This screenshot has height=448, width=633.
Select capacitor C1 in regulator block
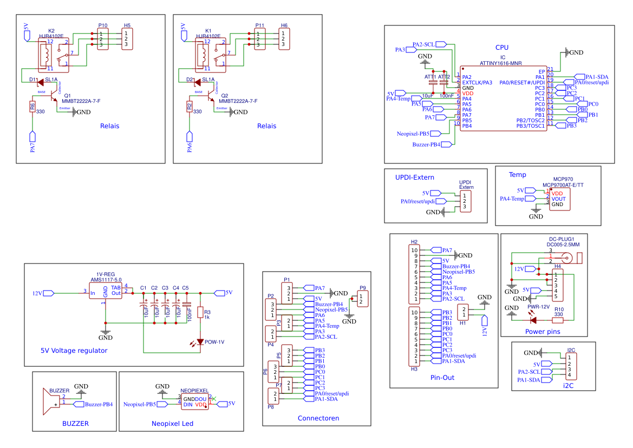143,303
